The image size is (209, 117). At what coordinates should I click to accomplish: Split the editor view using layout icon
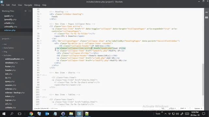point(30,11)
